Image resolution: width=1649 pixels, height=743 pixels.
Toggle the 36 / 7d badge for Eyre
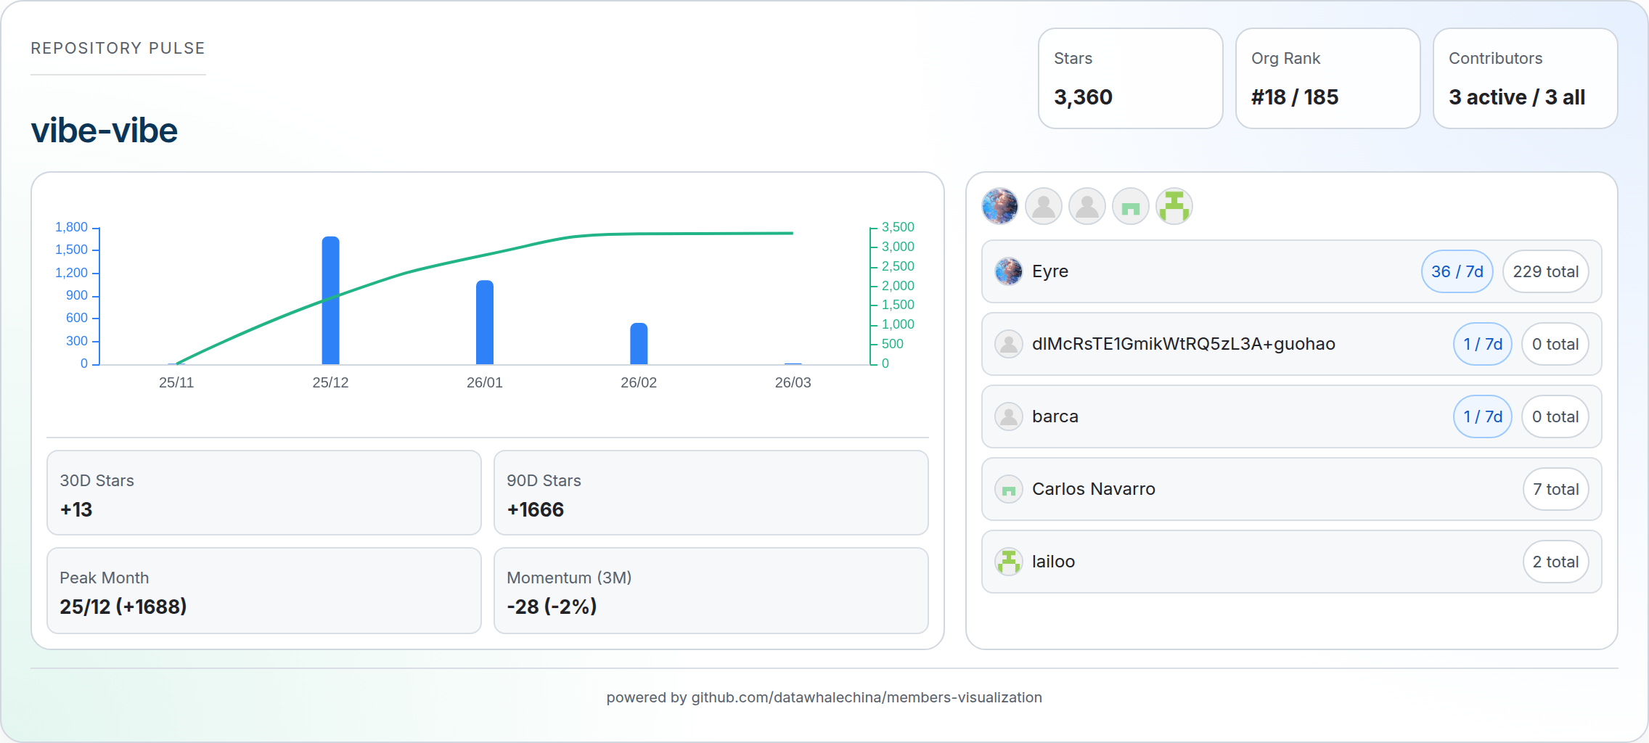pyautogui.click(x=1456, y=271)
